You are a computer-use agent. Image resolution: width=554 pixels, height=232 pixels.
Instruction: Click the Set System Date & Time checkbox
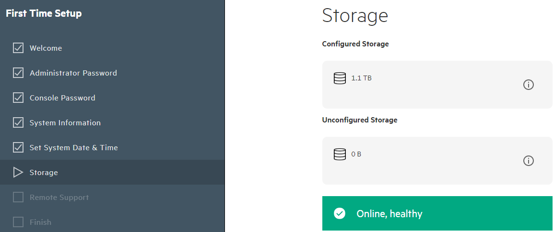[x=18, y=147]
